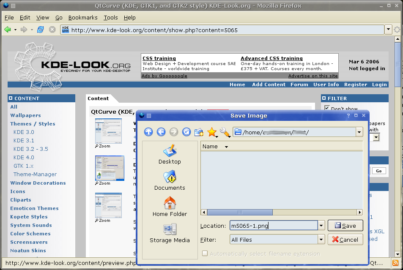Open KDE 3.2 - 3.5 category link
The image size is (403, 270).
click(x=30, y=149)
